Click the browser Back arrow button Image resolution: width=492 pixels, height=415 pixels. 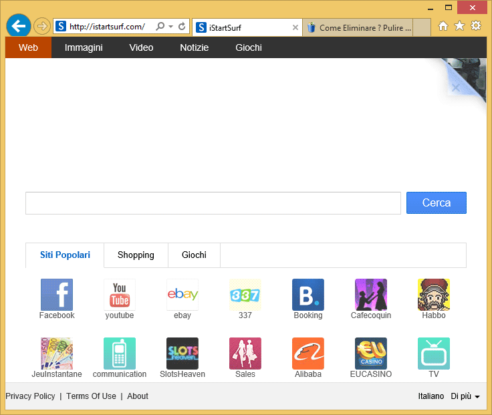(19, 26)
